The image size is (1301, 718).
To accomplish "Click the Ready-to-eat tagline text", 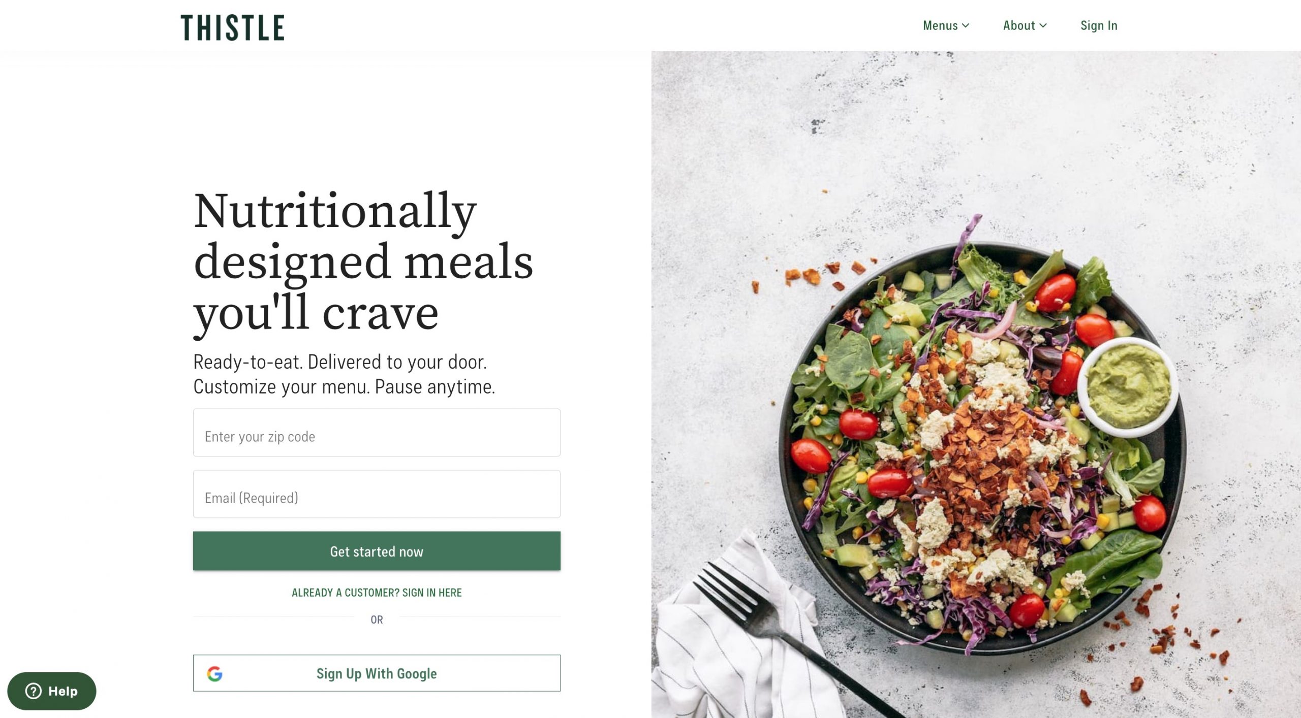I will [x=344, y=374].
